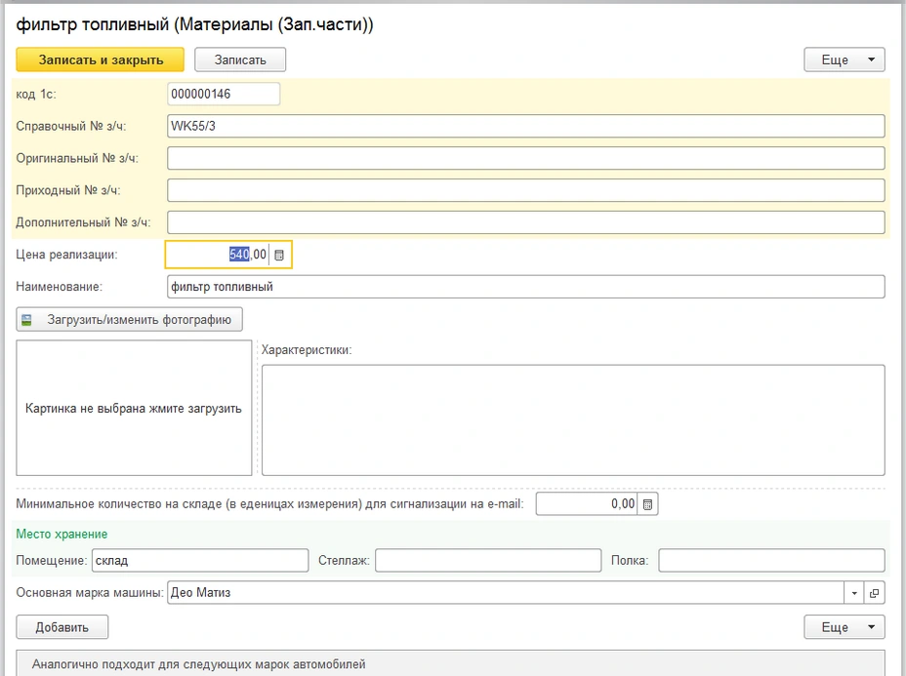This screenshot has height=676, width=906.
Task: Click the Дополнительный № з/ч input field
Action: pos(525,222)
